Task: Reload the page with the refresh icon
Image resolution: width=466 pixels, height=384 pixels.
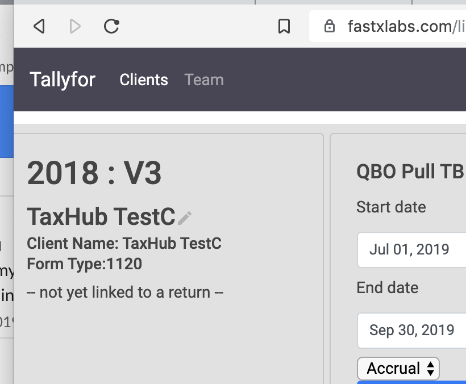Action: click(x=111, y=26)
